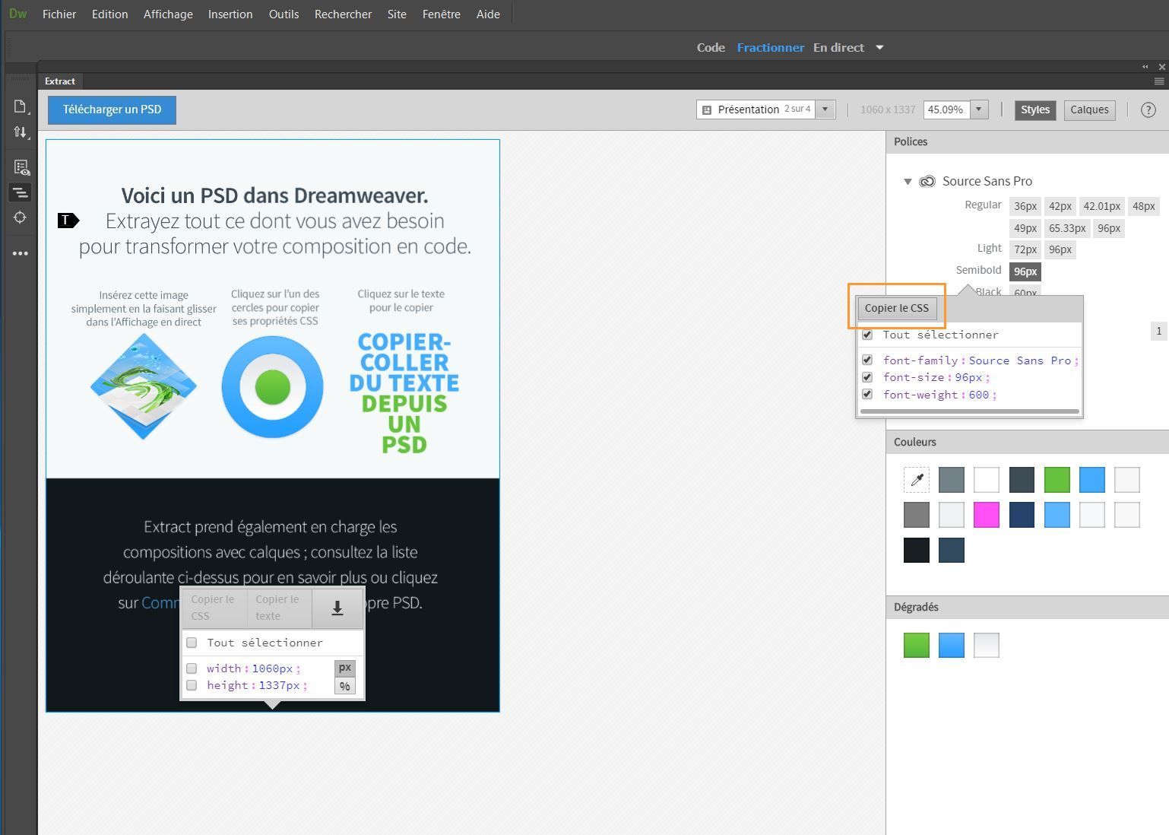The image size is (1169, 835).
Task: Click the Live View options list-with-eye icon
Action: [x=21, y=167]
